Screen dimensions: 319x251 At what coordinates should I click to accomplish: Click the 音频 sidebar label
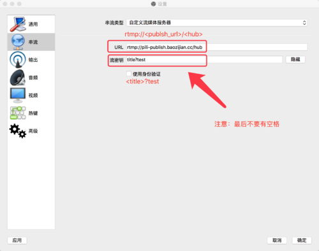[33, 78]
